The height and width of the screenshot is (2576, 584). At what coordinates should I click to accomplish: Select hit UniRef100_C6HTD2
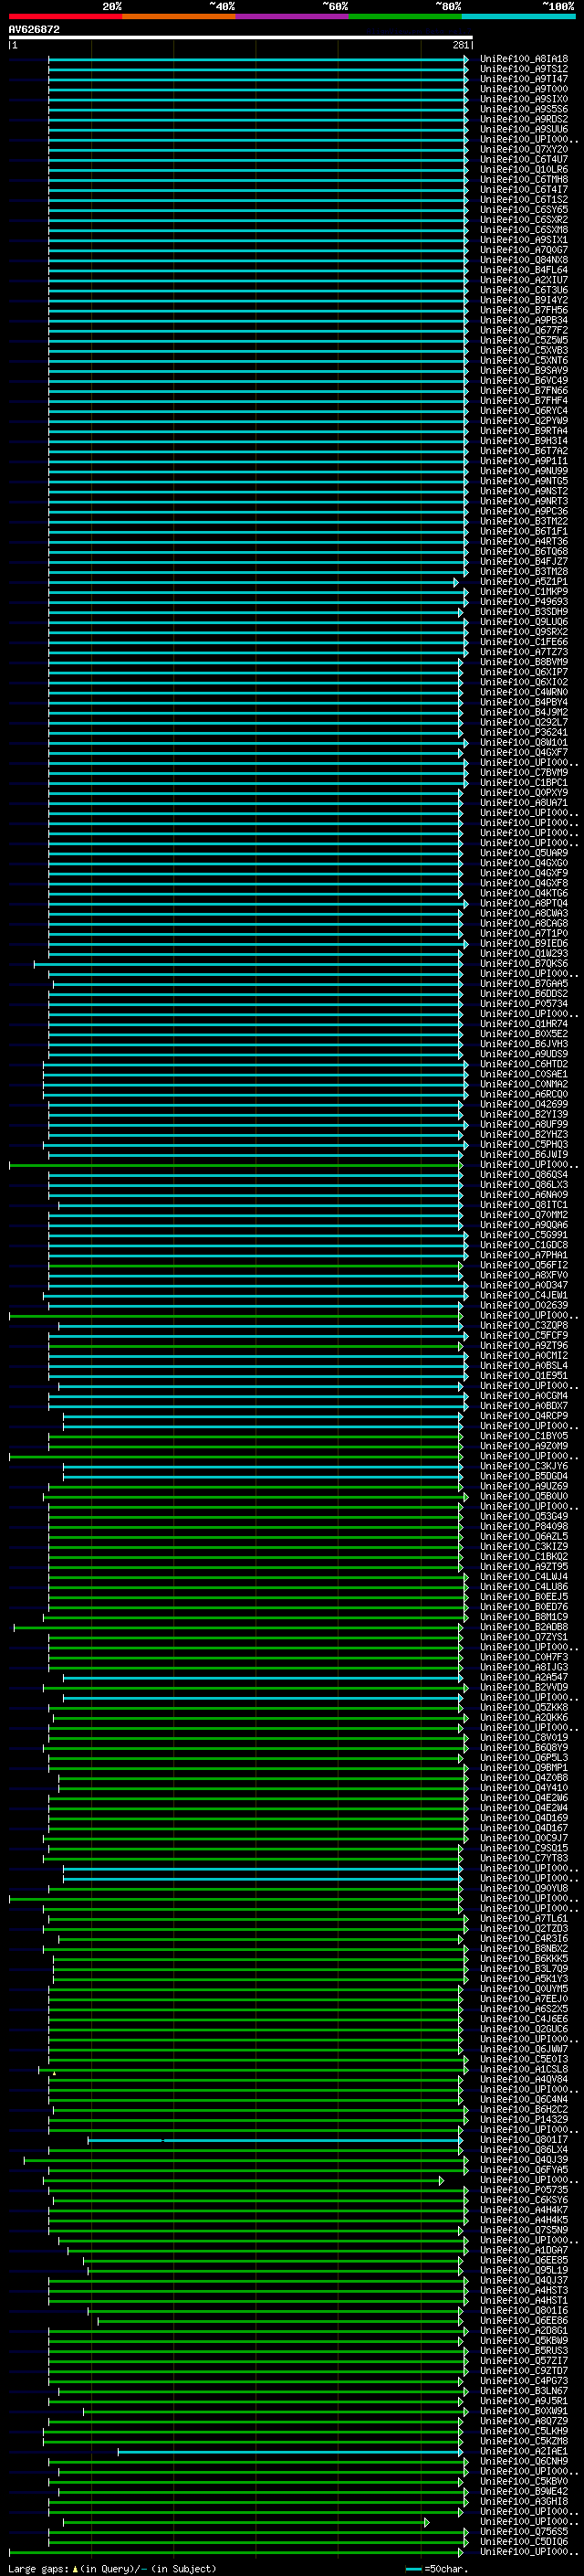click(524, 1064)
